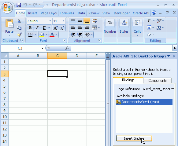The height and width of the screenshot is (146, 178).
Task: Open the Calibri font name dropdown
Action: pos(50,21)
